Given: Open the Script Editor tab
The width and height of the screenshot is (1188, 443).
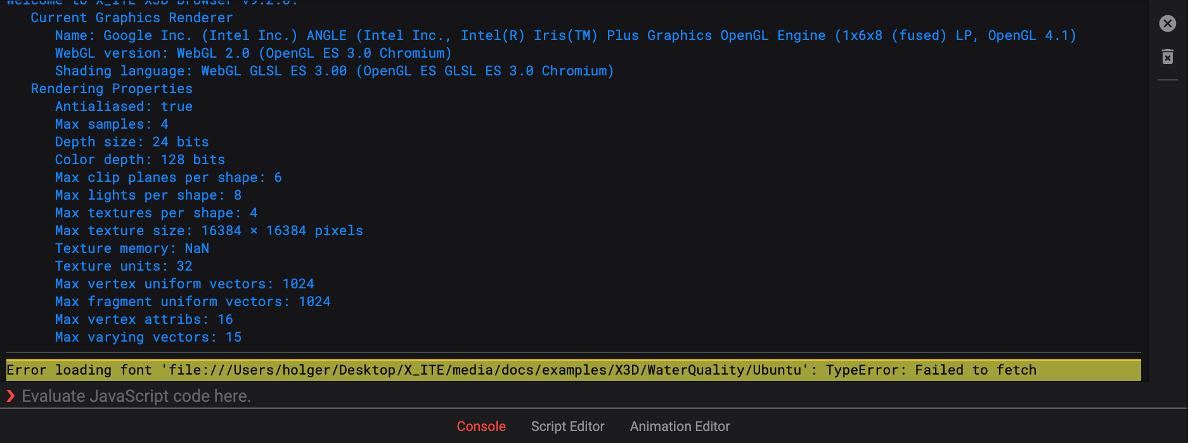Looking at the screenshot, I should [567, 427].
